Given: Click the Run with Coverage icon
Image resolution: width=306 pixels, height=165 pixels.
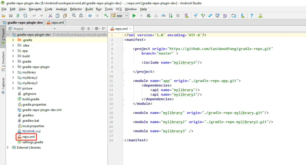Looking at the screenshot, I should pyautogui.click(x=156, y=16).
